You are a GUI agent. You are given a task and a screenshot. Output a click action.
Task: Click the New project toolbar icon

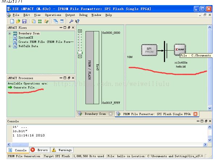(12, 21)
